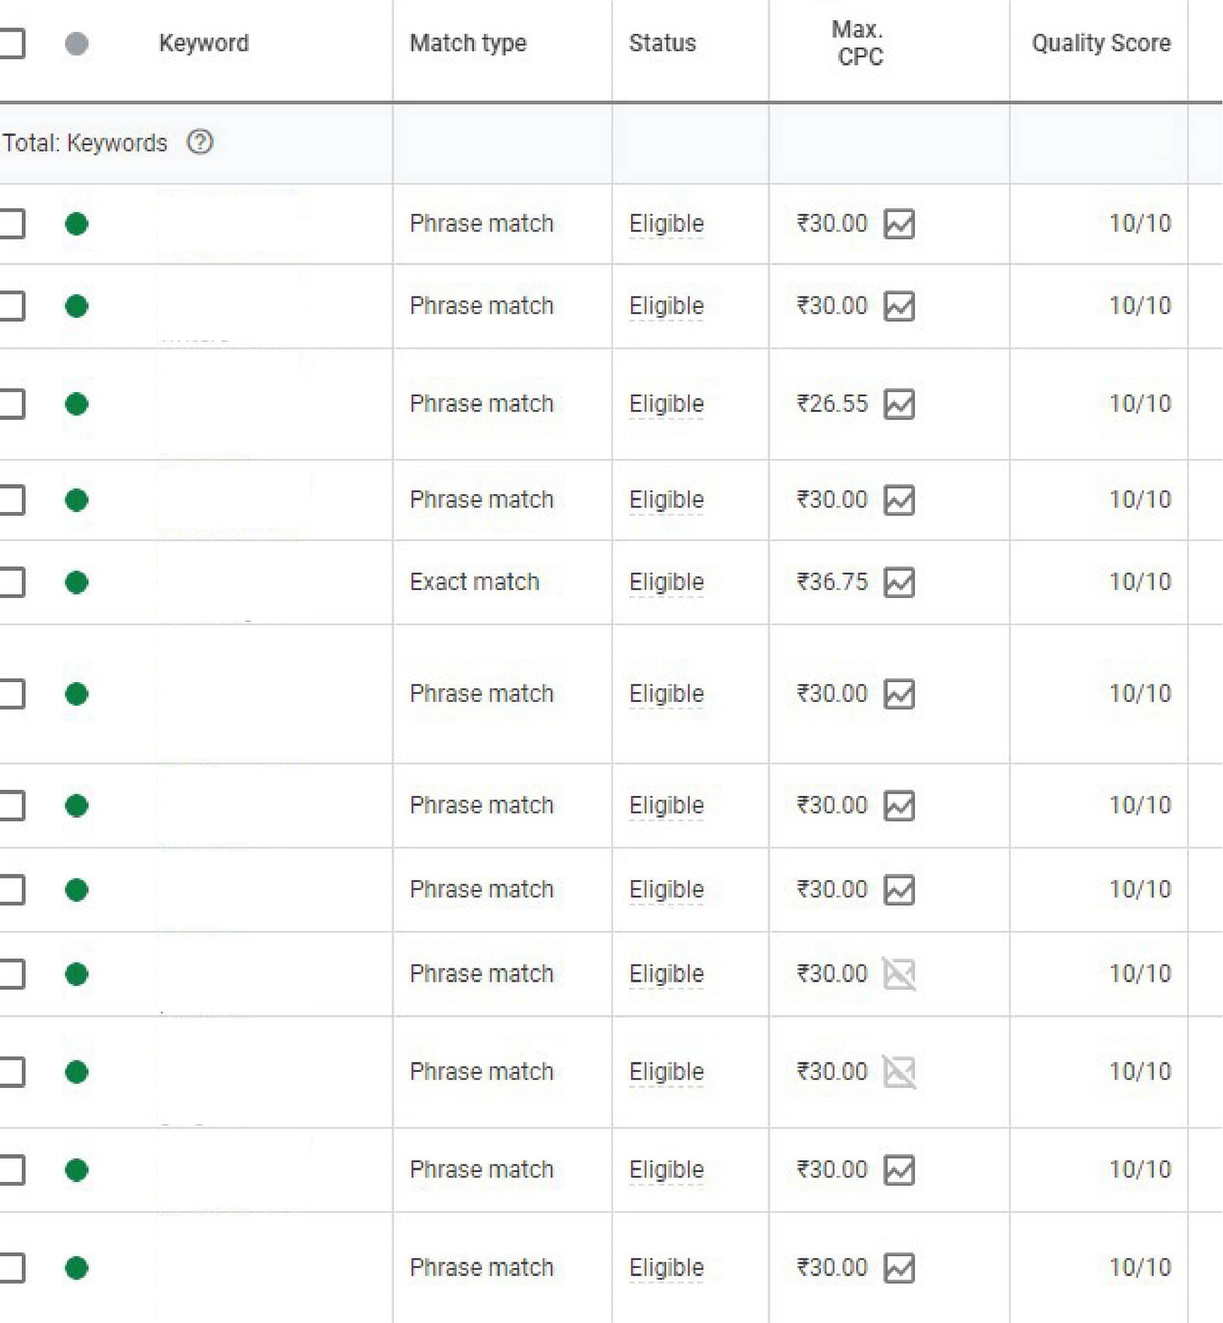Click the first grayed-out bid simulator icon
This screenshot has height=1323, width=1223.
[x=899, y=974]
